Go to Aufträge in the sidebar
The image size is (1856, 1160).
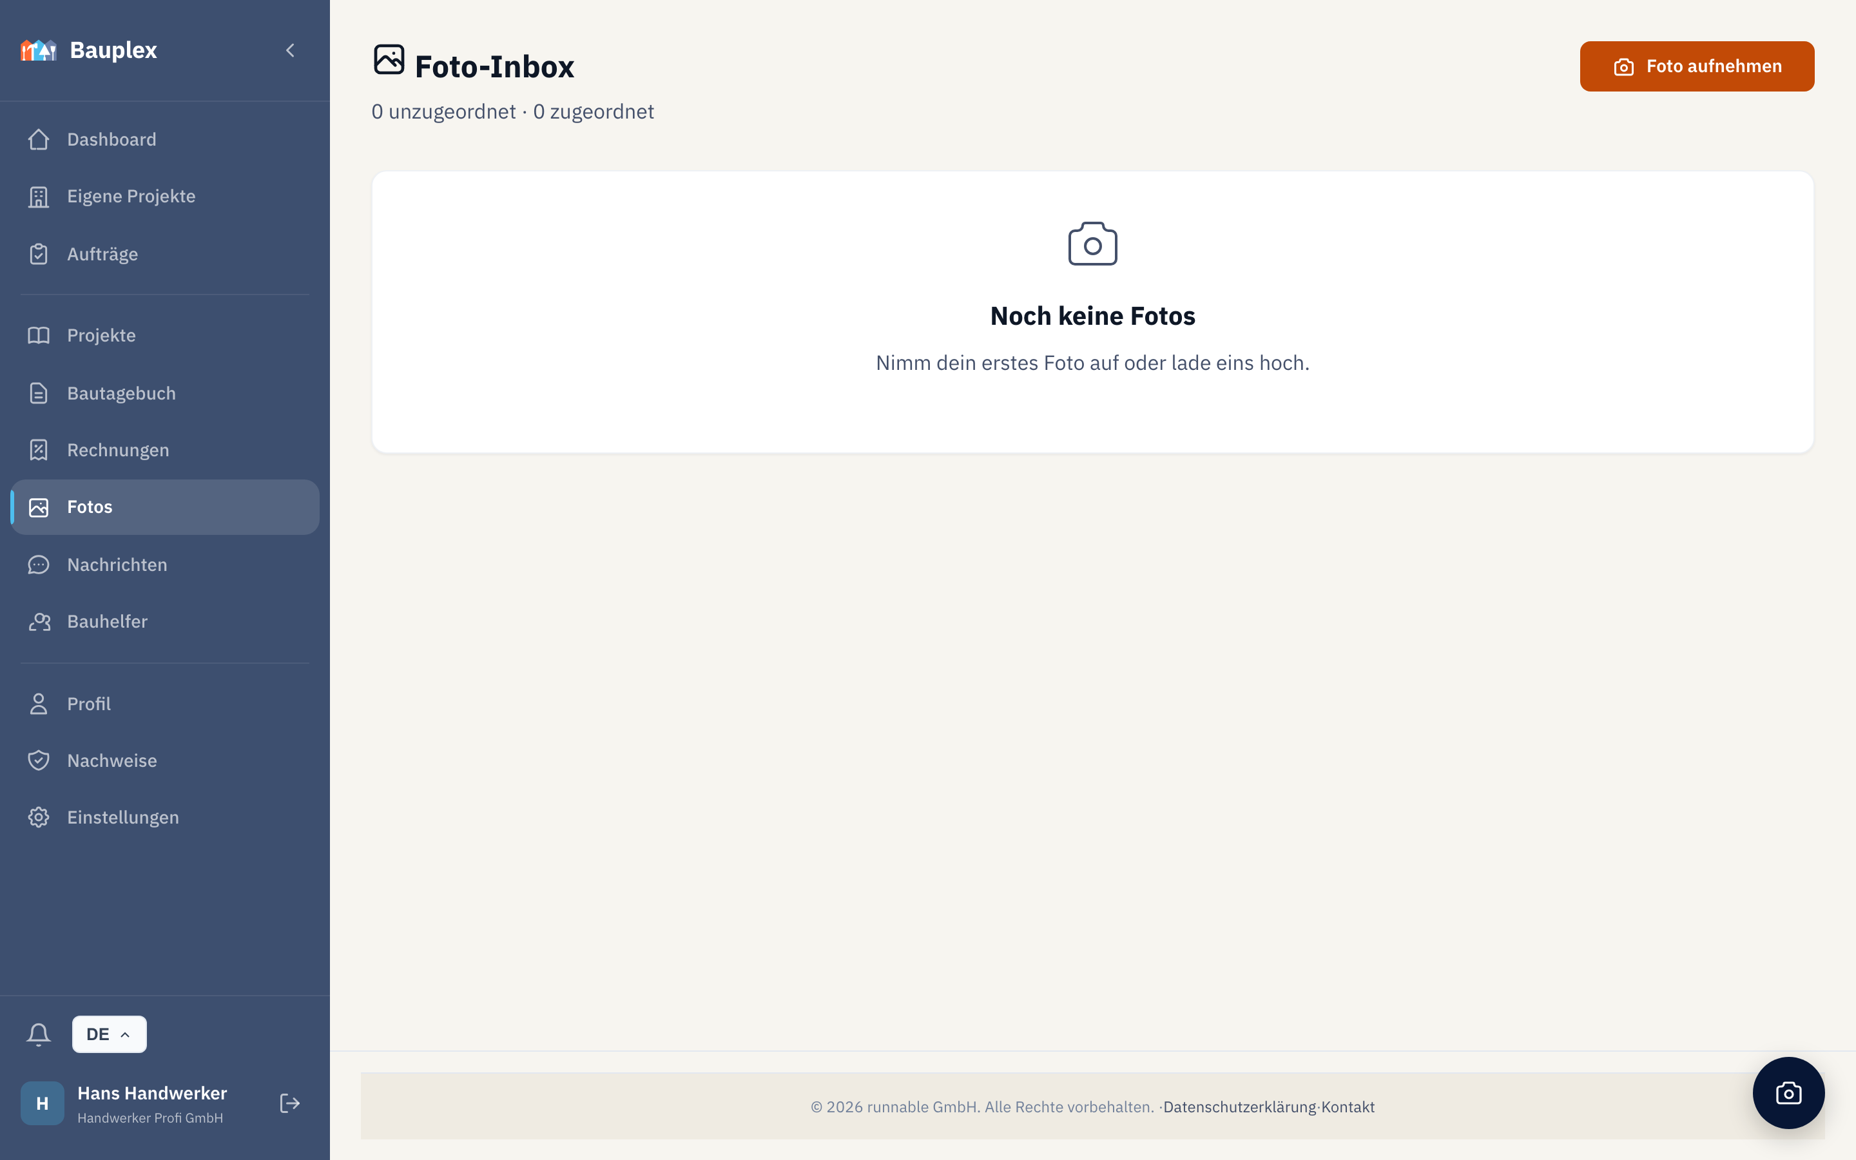(165, 254)
